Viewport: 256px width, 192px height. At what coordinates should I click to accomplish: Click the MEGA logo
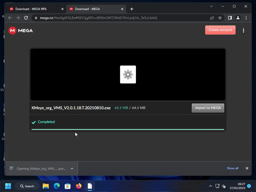tap(20, 30)
